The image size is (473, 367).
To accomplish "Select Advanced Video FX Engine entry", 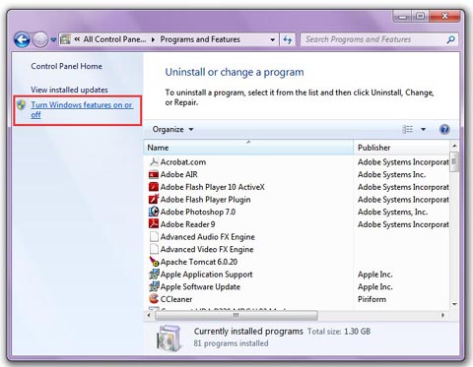I will [207, 249].
